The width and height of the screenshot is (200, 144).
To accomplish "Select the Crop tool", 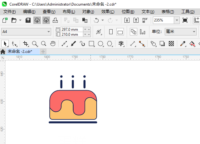I will (26, 44).
